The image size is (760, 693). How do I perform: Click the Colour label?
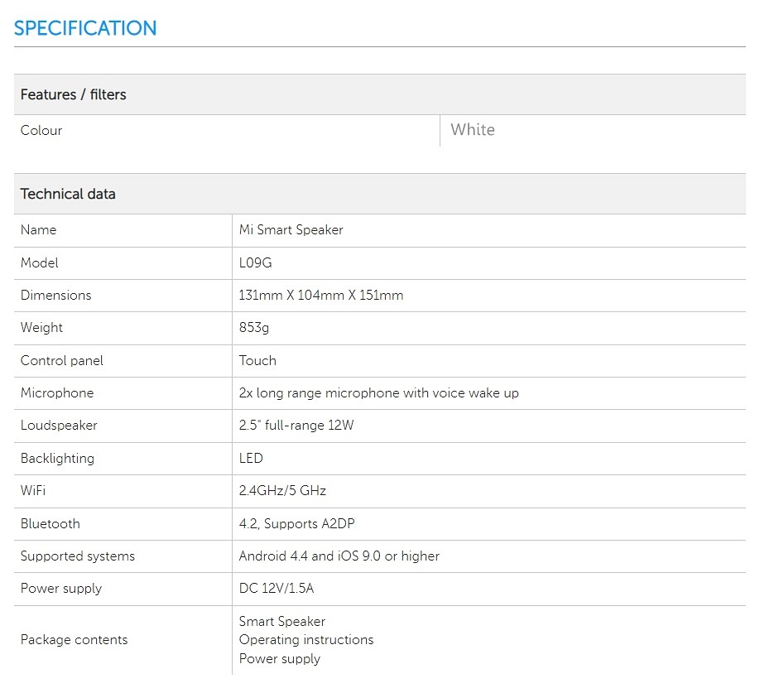41,130
